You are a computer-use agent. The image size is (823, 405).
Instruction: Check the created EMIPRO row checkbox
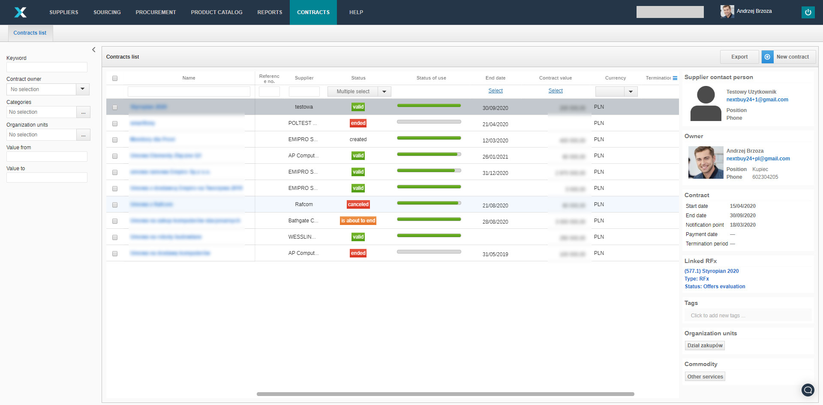point(115,140)
